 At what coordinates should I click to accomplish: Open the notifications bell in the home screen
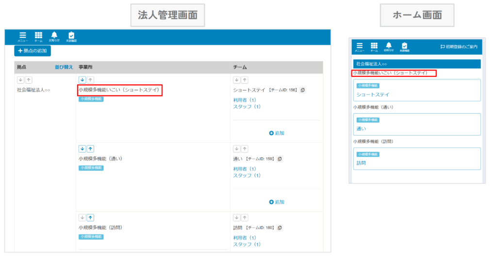(389, 47)
